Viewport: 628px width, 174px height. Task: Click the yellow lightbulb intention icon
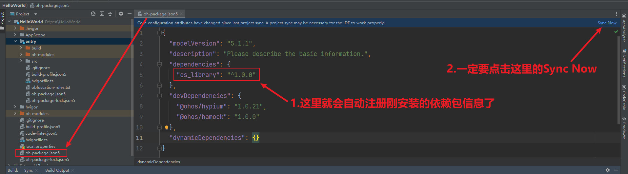point(167,127)
